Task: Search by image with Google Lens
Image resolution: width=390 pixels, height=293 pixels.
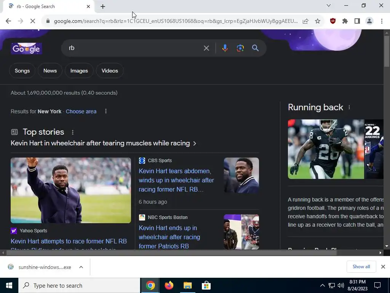Action: tap(240, 48)
